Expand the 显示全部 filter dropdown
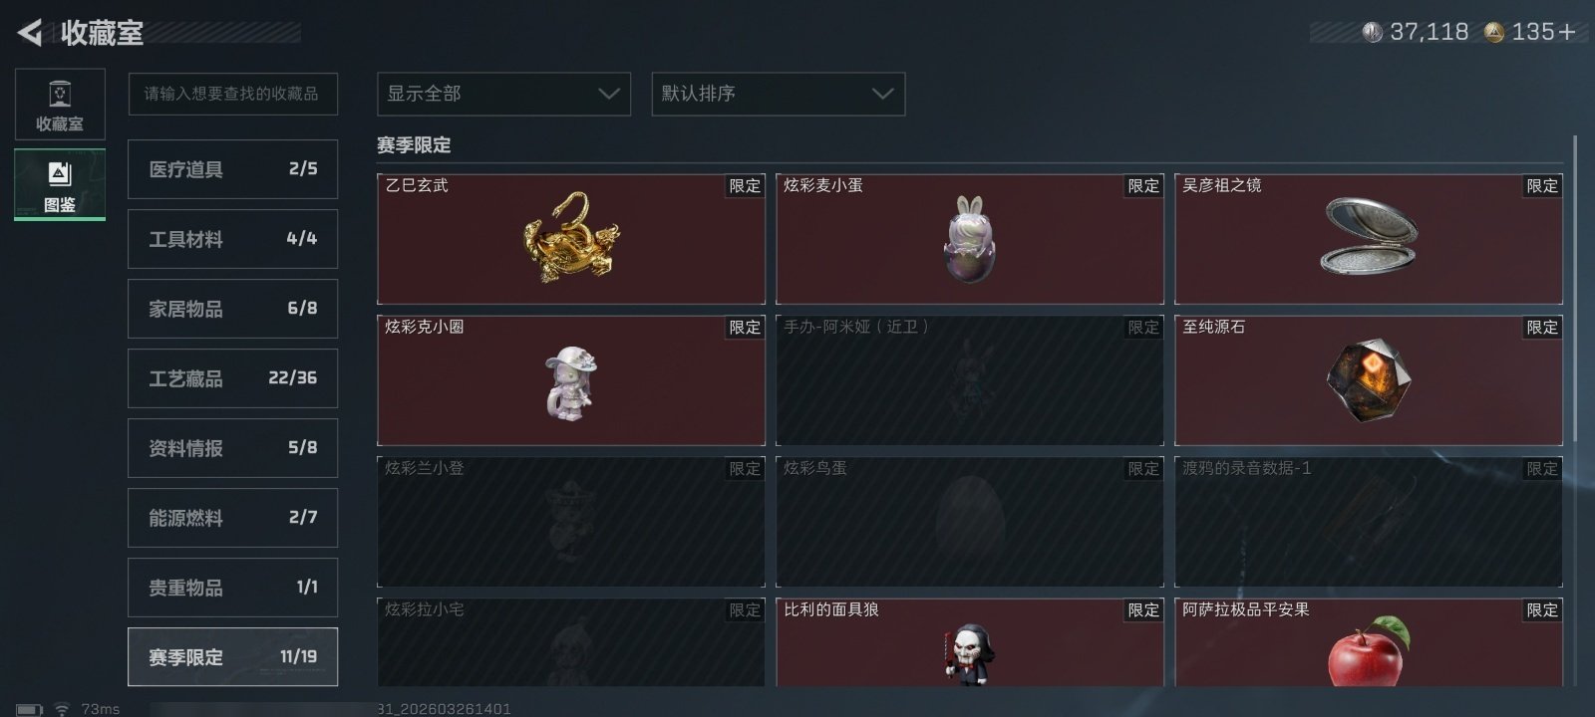Image resolution: width=1595 pixels, height=717 pixels. click(503, 94)
